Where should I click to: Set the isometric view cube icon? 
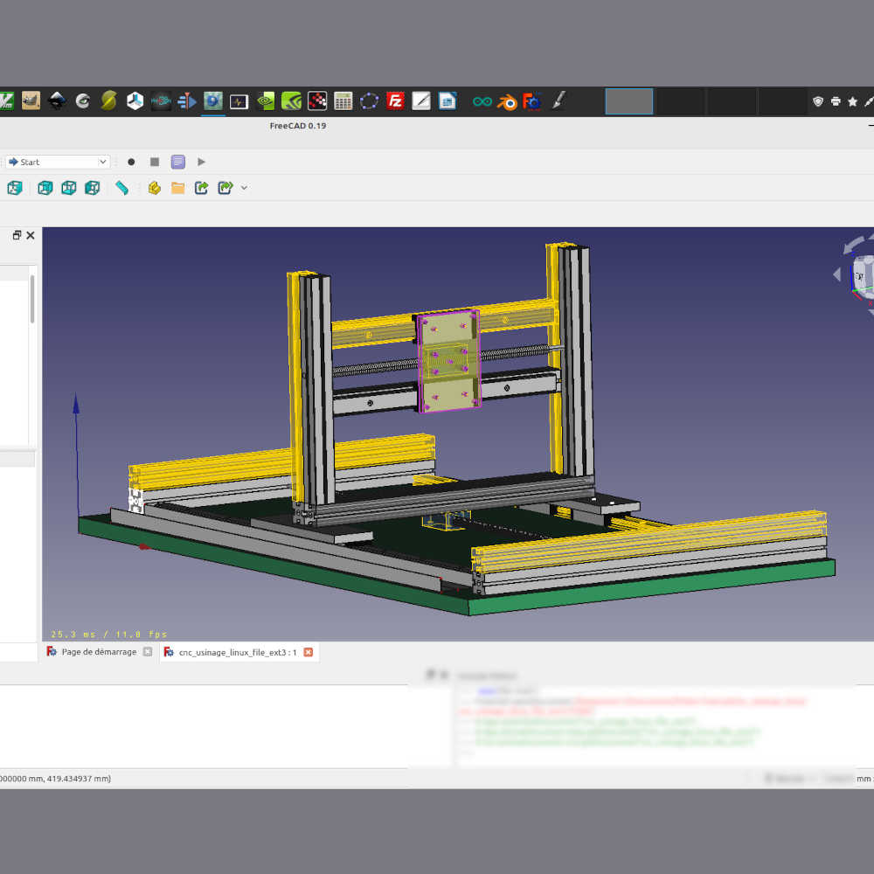coord(15,188)
